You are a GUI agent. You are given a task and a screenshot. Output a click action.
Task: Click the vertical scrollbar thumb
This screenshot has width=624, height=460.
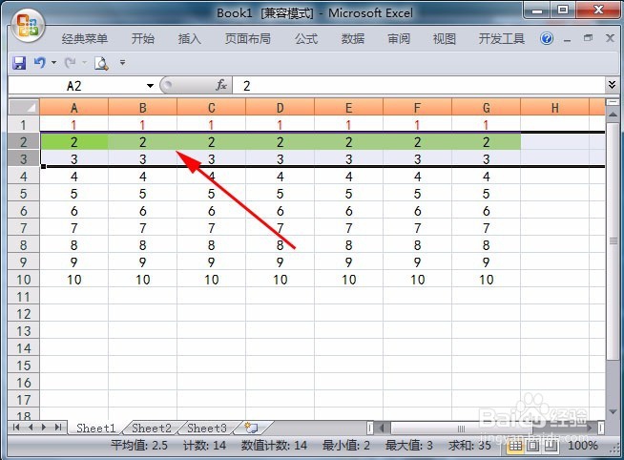tap(612, 240)
